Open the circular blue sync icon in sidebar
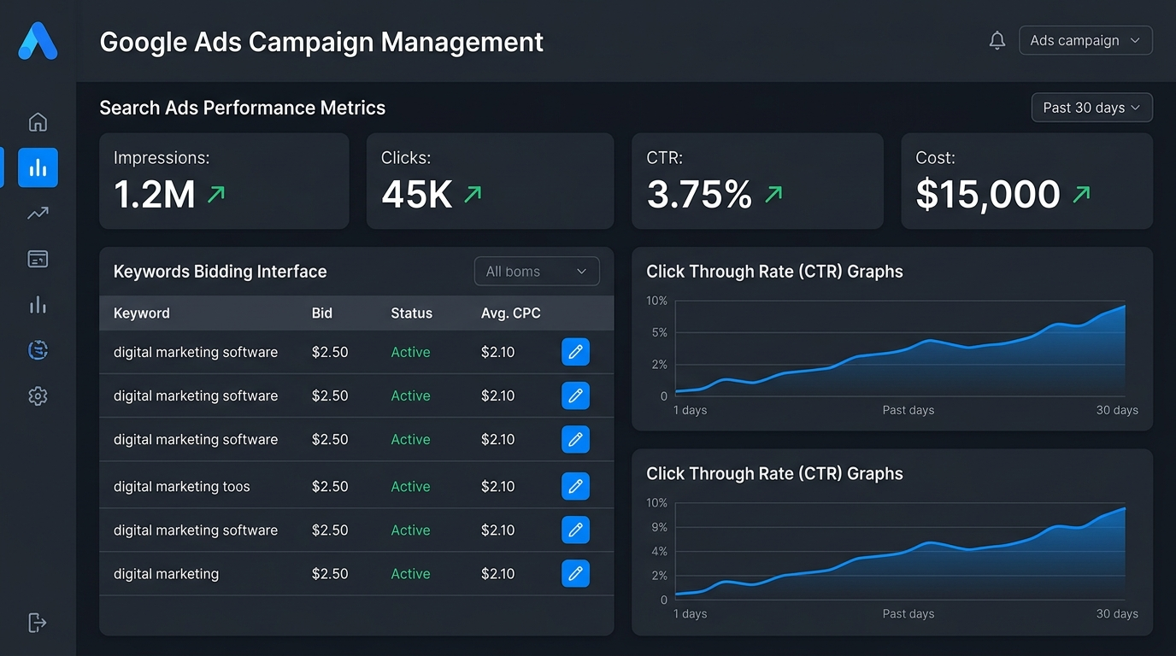Viewport: 1176px width, 656px height. click(38, 349)
